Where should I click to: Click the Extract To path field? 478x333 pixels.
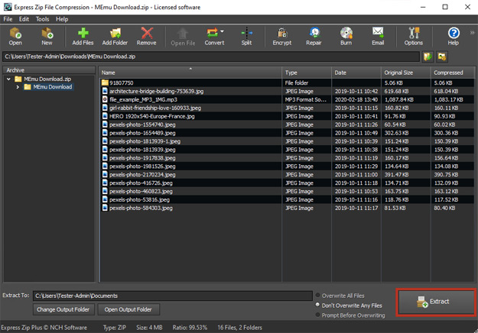coord(173,296)
